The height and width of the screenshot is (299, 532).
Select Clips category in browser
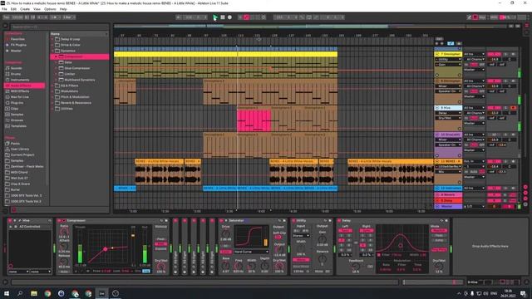point(15,109)
